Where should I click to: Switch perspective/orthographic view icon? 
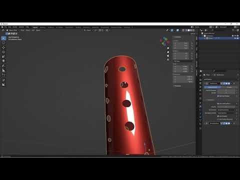pos(168,59)
